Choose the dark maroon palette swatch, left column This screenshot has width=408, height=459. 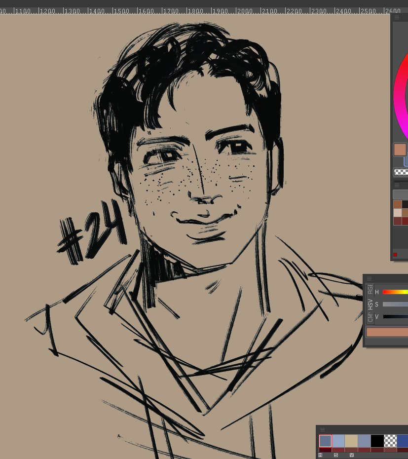tap(397, 221)
